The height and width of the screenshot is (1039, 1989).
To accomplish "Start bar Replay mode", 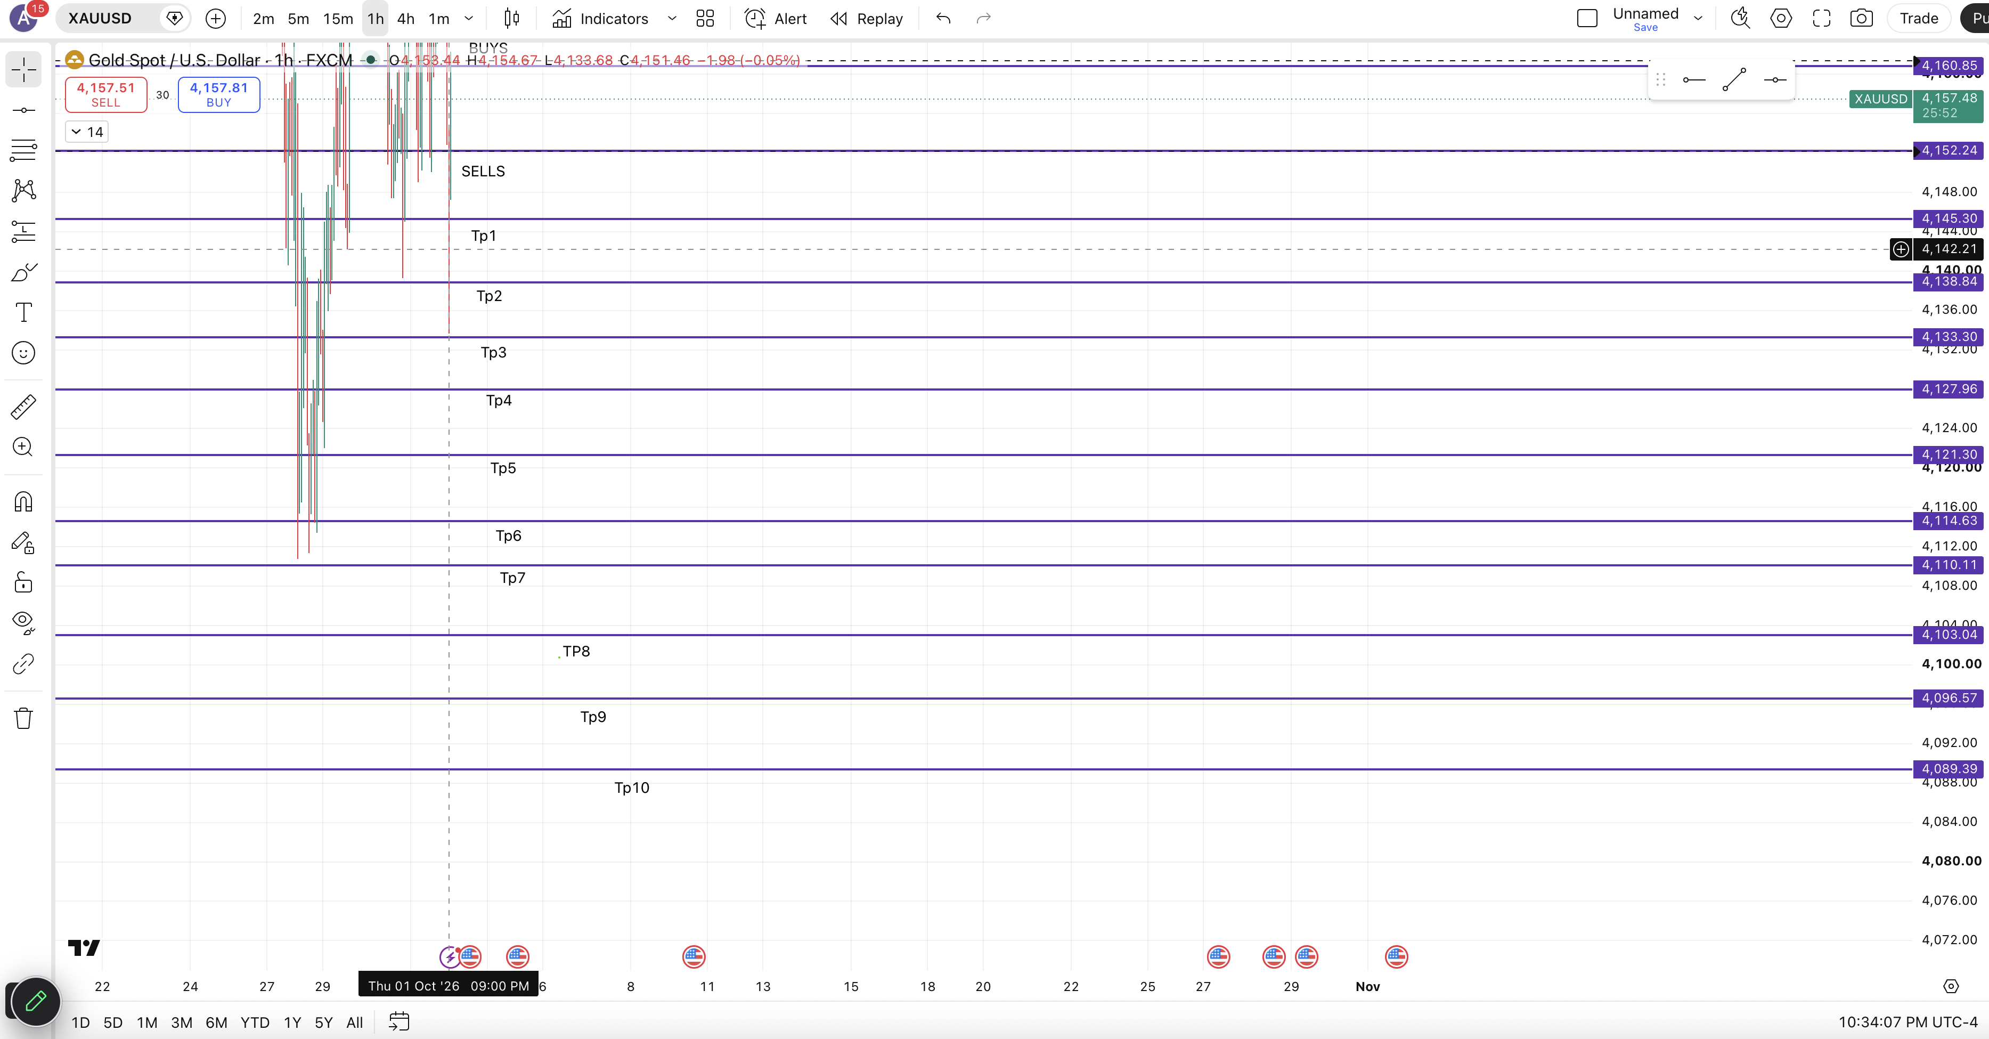I will (867, 19).
